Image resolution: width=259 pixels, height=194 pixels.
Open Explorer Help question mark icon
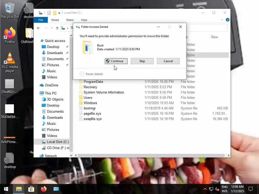pos(227,20)
